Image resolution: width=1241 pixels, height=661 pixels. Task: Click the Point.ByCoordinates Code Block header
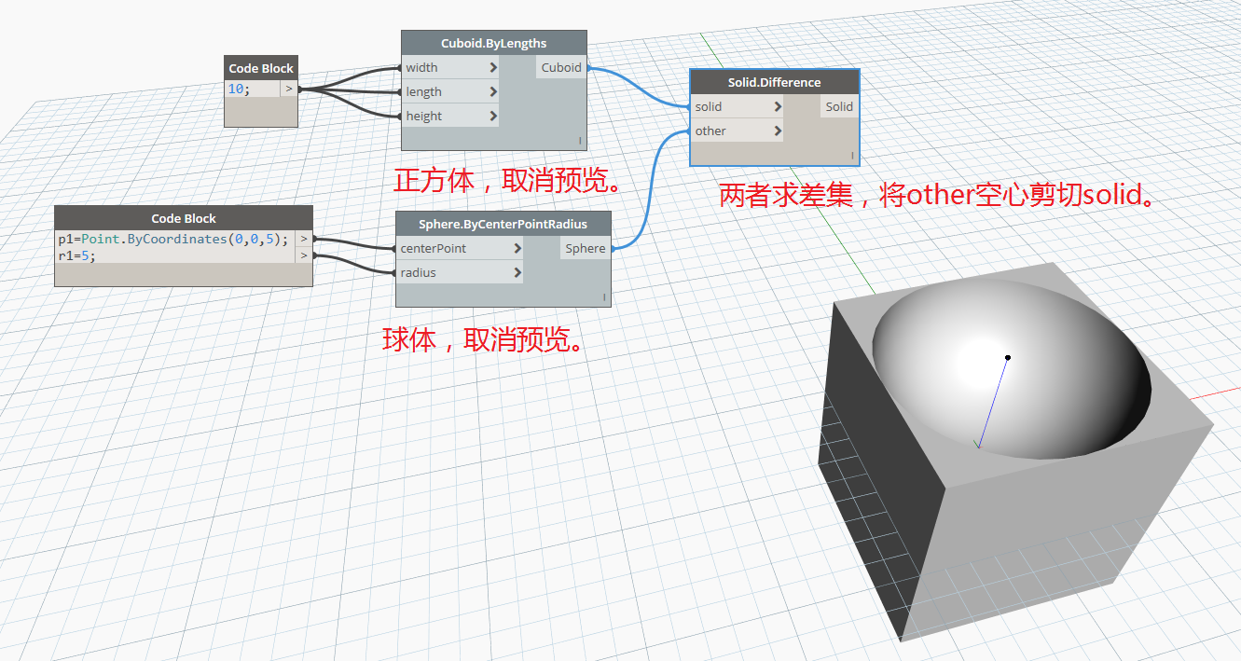pos(184,218)
